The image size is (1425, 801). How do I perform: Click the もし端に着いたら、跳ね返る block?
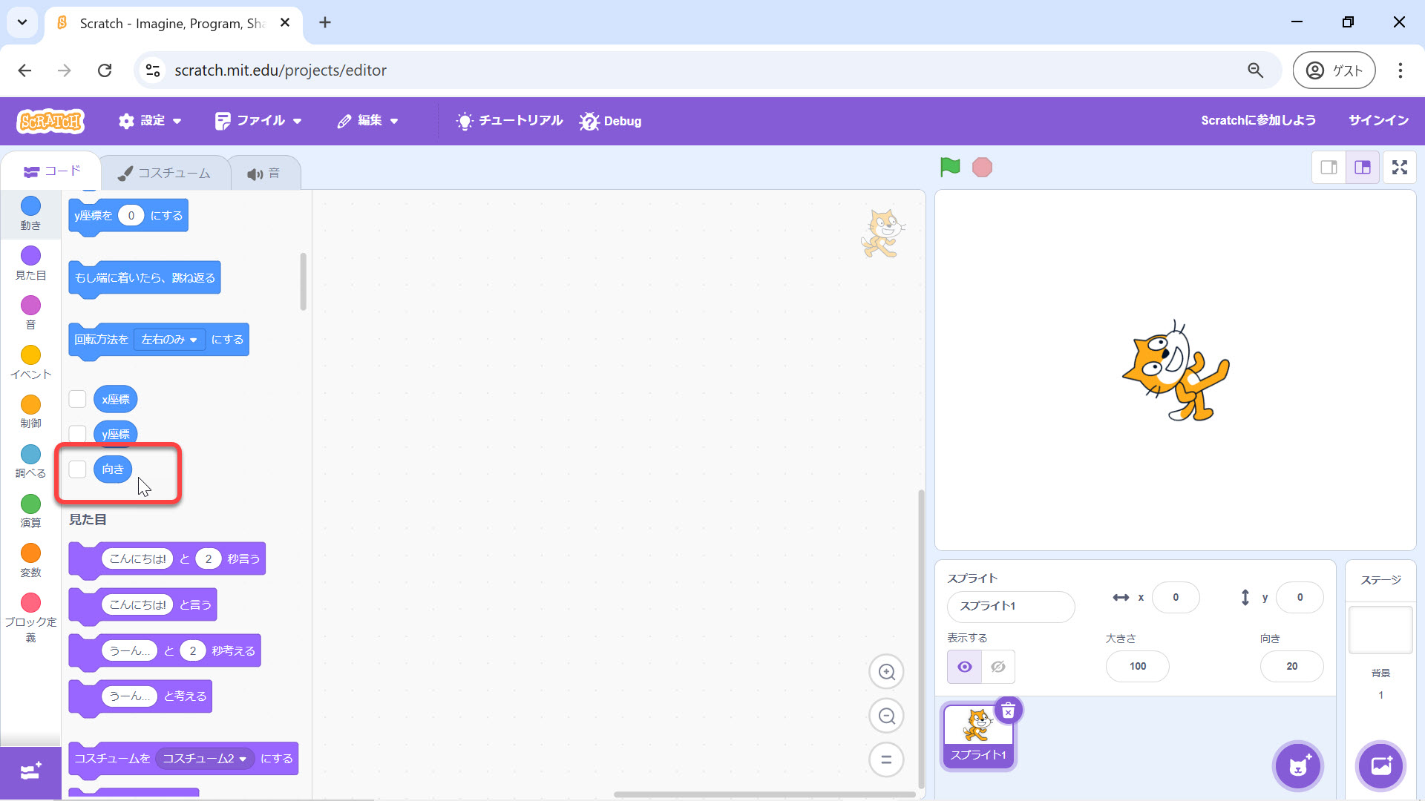click(145, 278)
